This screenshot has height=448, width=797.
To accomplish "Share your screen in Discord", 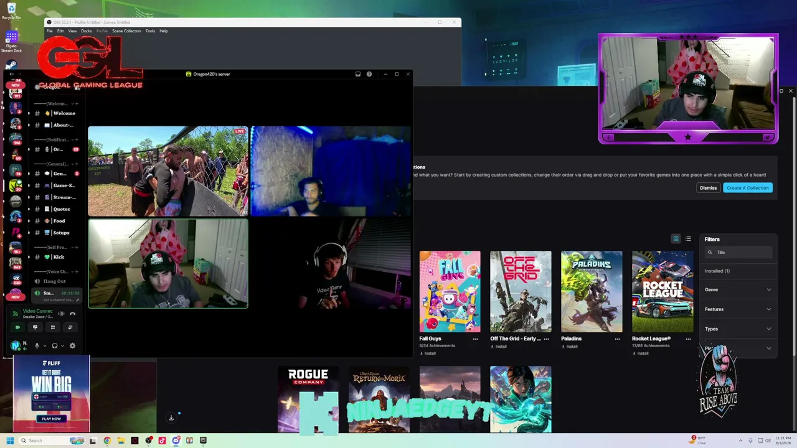I will pos(35,327).
